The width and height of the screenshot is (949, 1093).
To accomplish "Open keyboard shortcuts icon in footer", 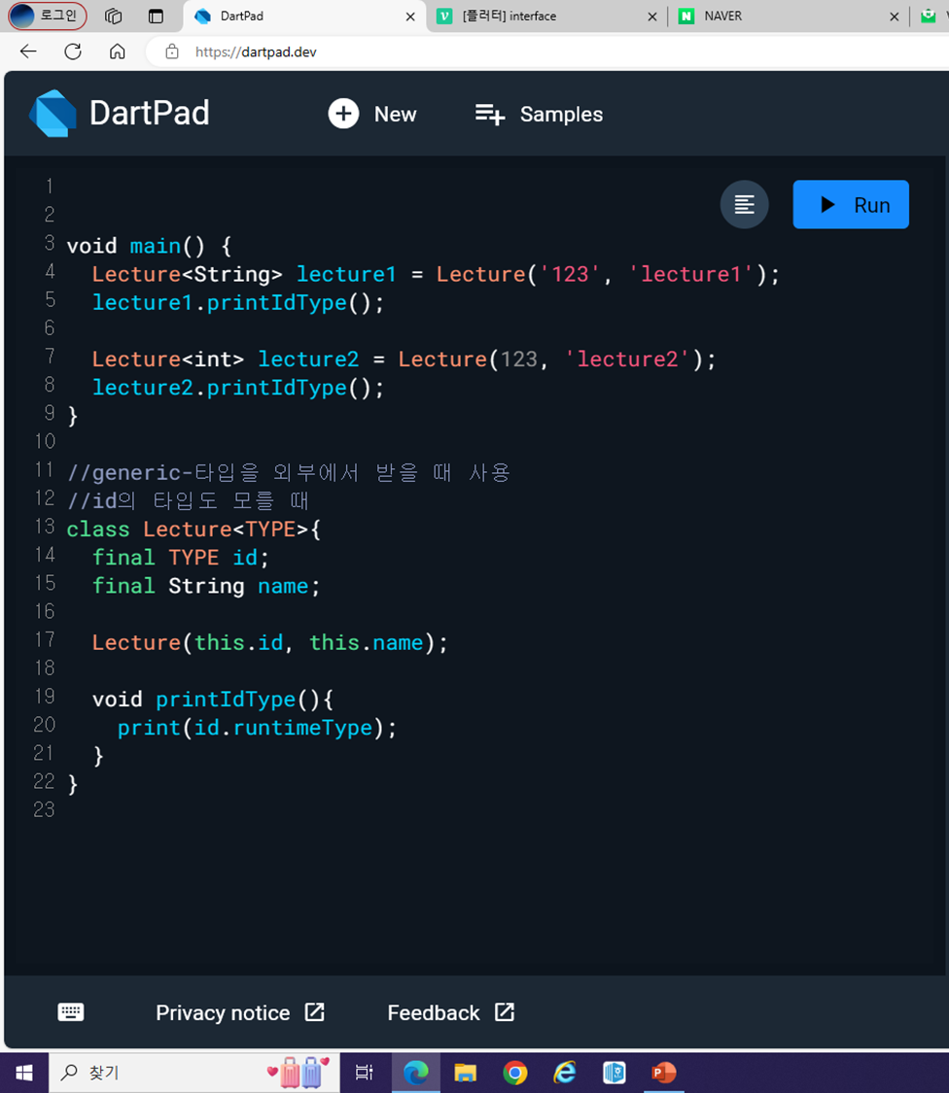I will [x=70, y=1012].
